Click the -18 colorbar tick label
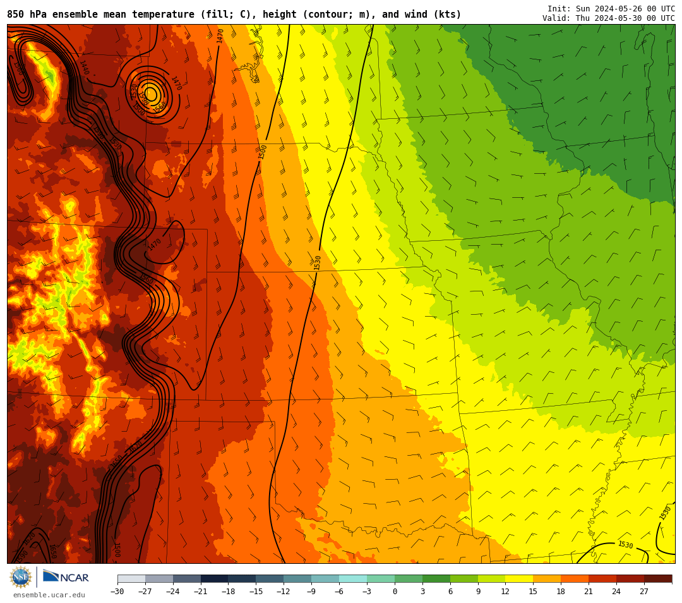Screen dimensions: 682x603 (x=229, y=591)
